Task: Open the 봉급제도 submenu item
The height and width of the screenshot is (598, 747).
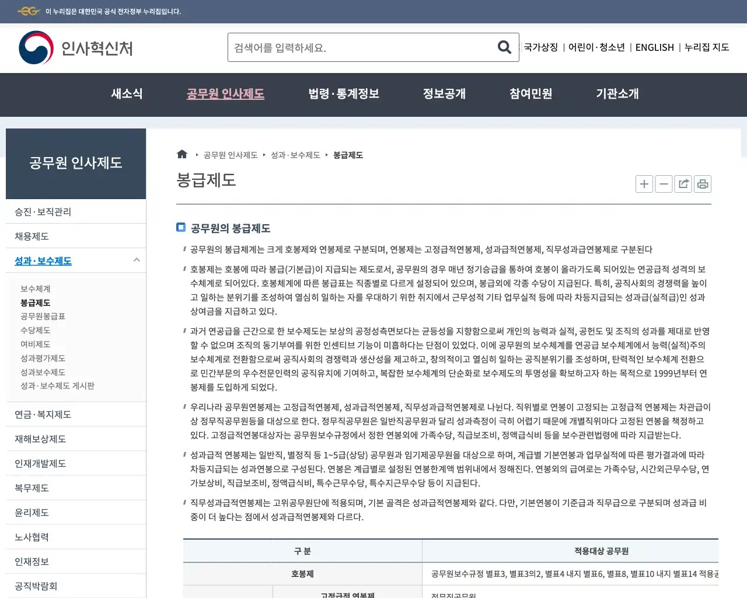Action: point(36,303)
